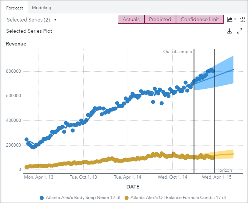Click the Atlanta Oil Balance Formula legend label
Viewport: 248px width, 203px height.
click(178, 198)
